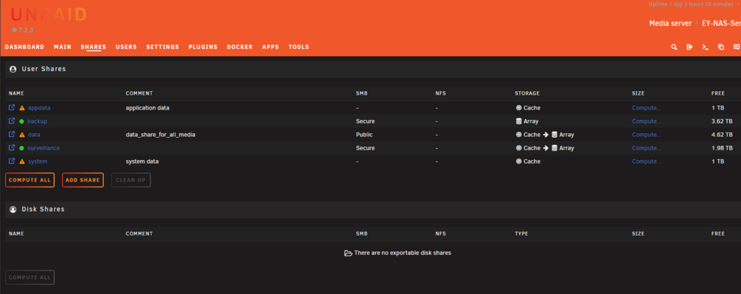This screenshot has height=294, width=741.
Task: Click the 'application data' comment
Action: [147, 108]
